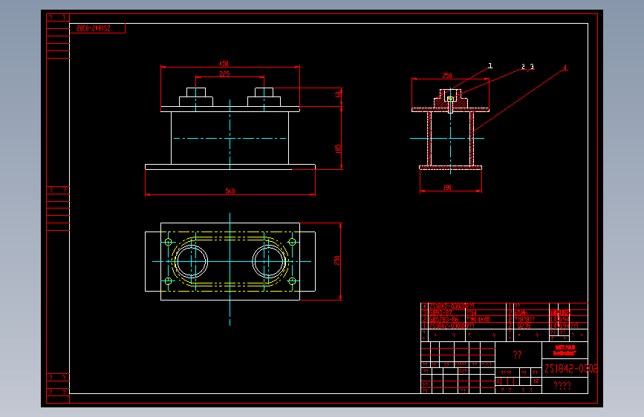Viewport: 644px width, 417px height.
Task: Select the 250 dimension above section view
Action: pos(447,76)
